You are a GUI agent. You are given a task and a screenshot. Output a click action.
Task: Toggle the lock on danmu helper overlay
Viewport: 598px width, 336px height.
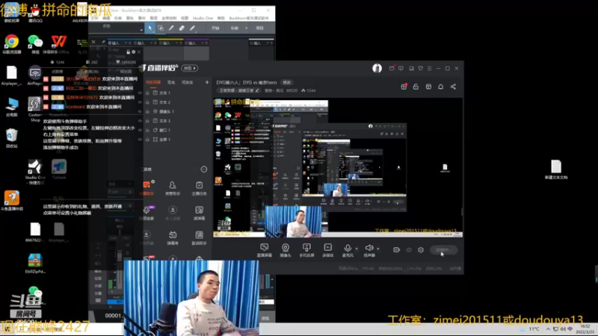click(128, 52)
